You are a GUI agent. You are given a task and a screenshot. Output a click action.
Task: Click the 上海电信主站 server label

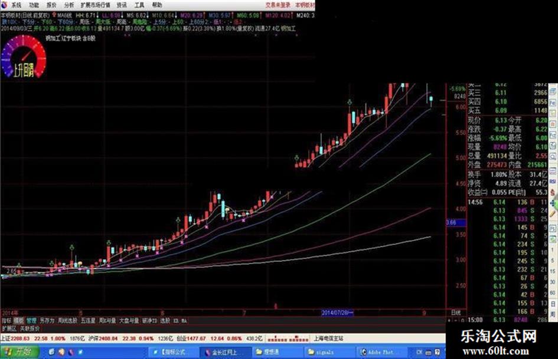[328, 338]
